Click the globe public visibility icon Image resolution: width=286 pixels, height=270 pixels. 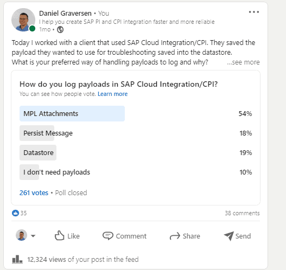pyautogui.click(x=60, y=29)
